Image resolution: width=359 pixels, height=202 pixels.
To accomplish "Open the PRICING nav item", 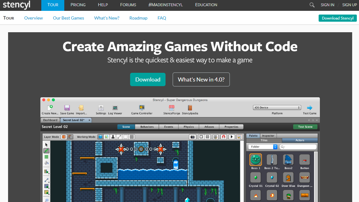I will coord(78,5).
